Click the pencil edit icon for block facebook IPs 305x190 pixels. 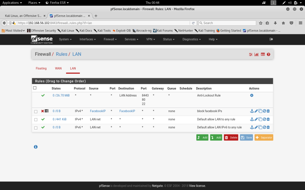coord(256,111)
